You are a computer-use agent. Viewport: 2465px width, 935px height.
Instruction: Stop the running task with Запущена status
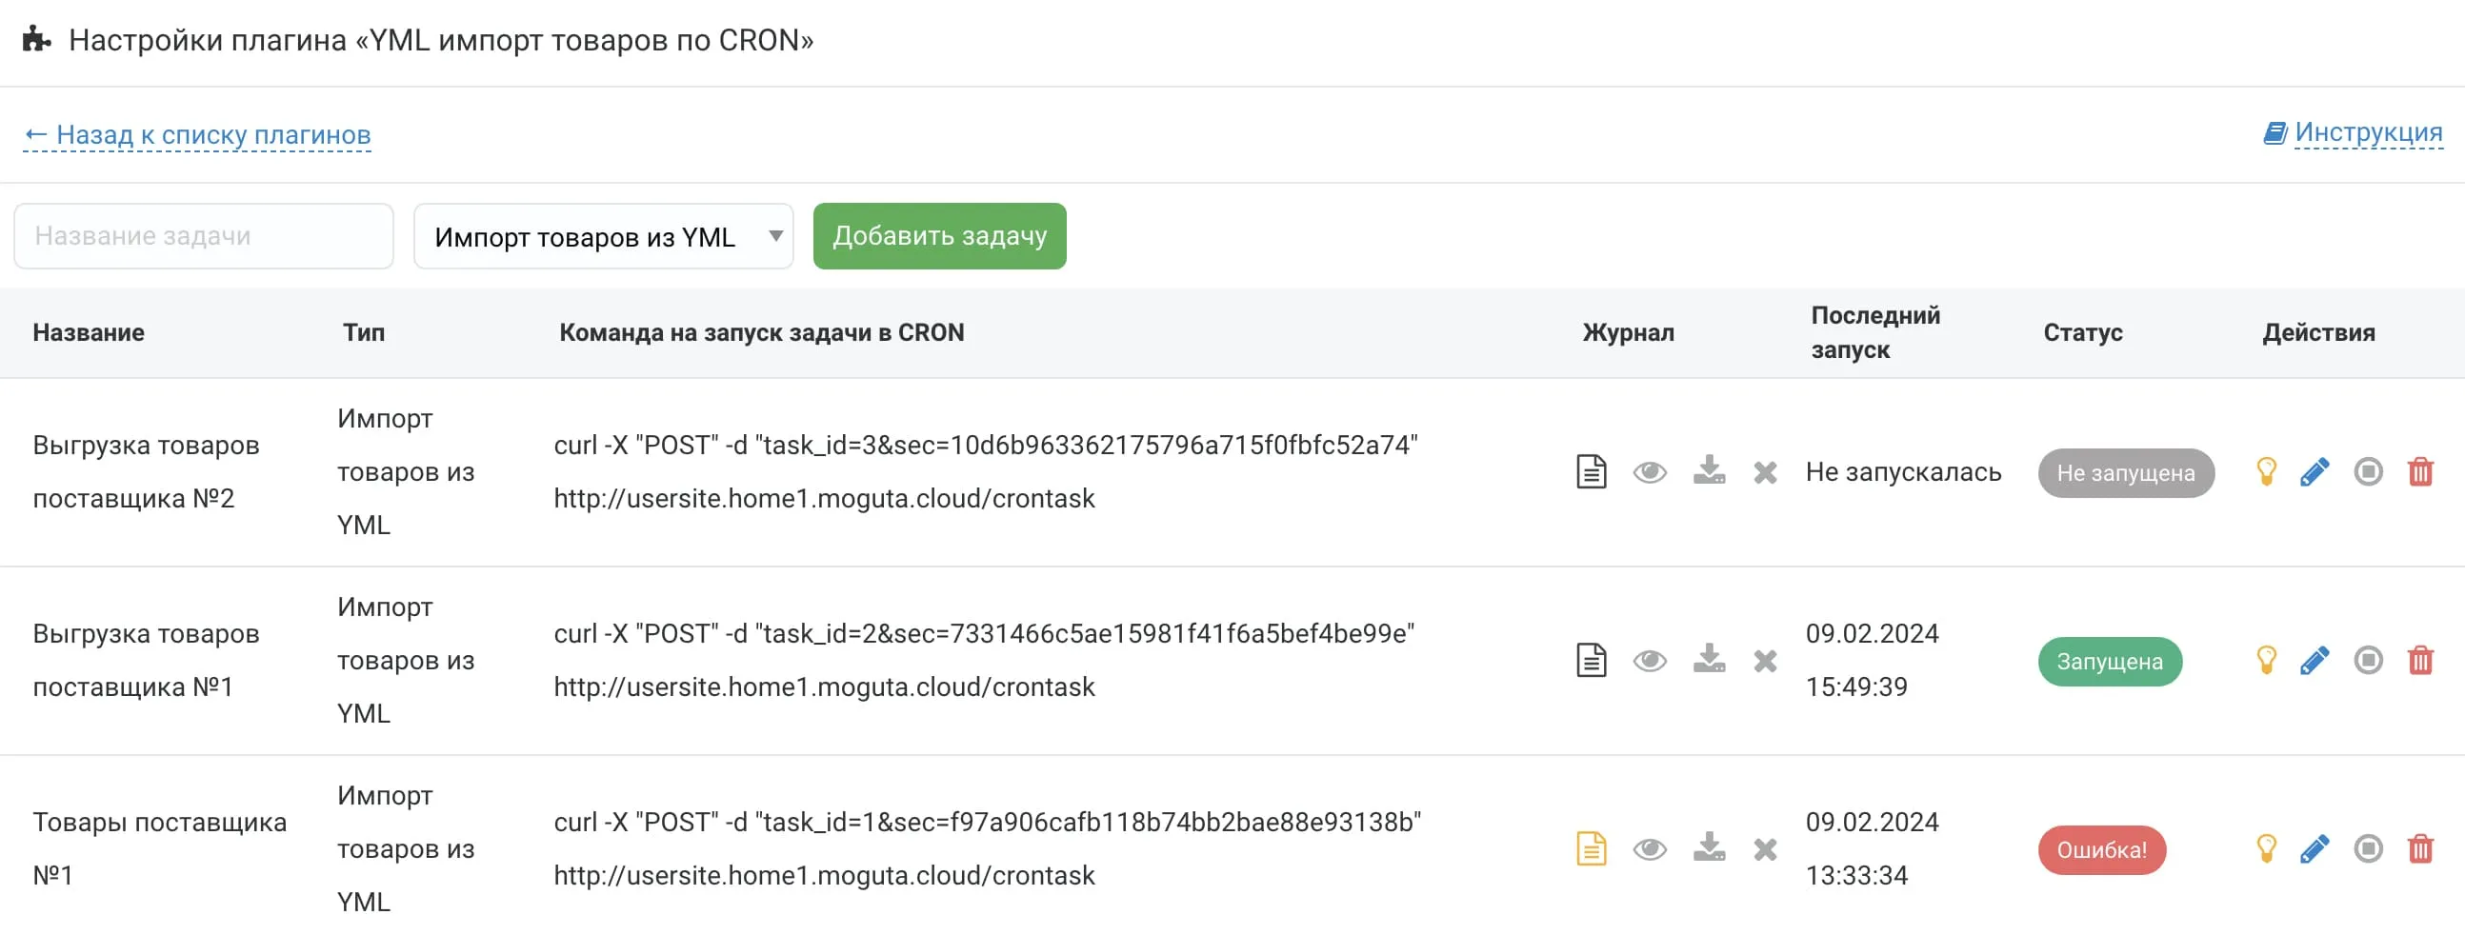[x=2369, y=660]
